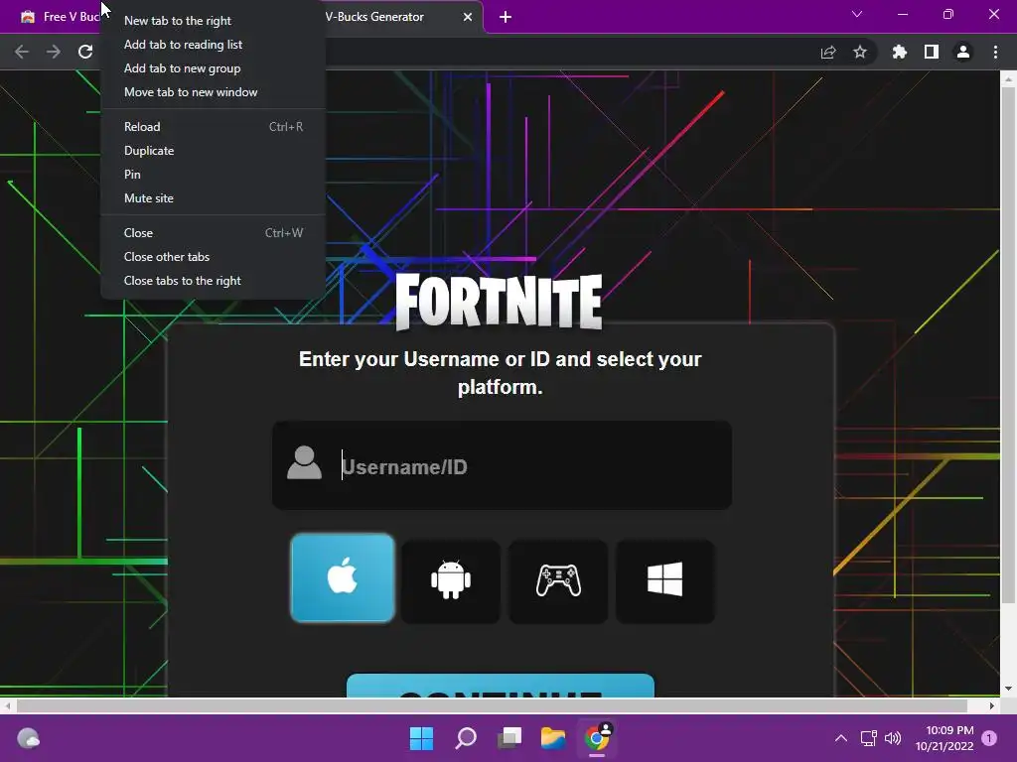Switch to the V-Bucks Generator tab

point(389,17)
